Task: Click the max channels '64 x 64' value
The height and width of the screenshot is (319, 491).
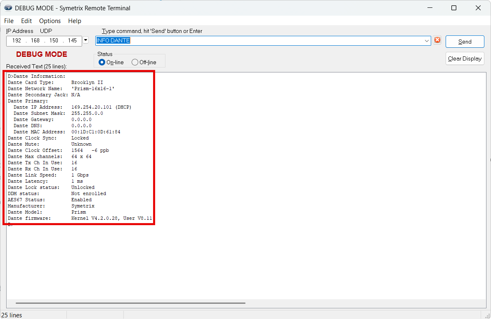Action: click(x=81, y=156)
